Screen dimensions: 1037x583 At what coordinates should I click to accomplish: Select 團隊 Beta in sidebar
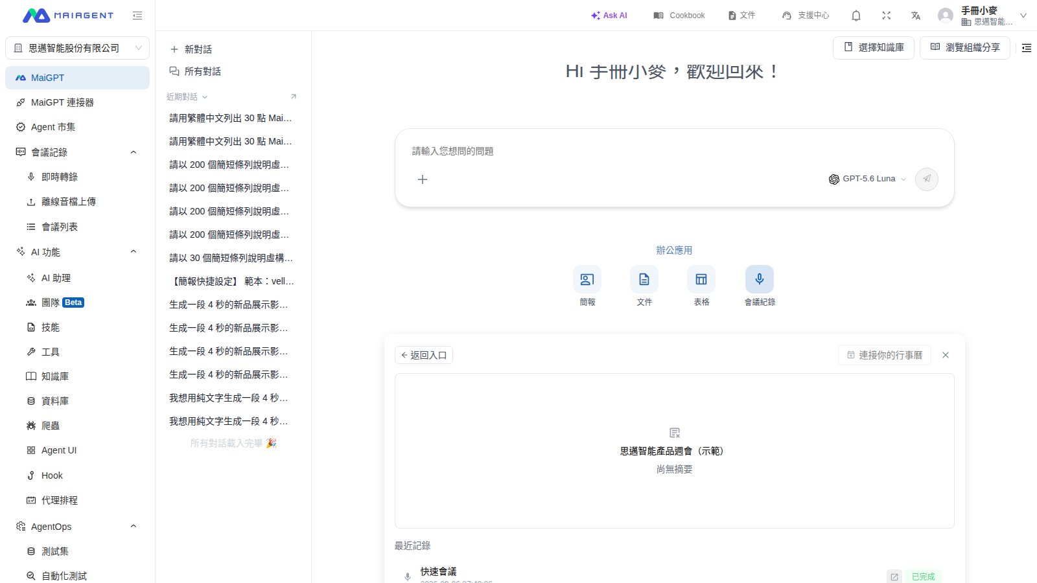click(77, 303)
